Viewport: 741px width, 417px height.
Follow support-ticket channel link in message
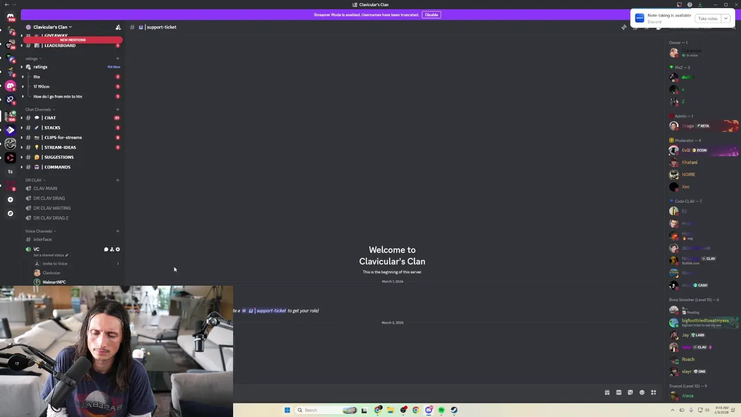(264, 310)
